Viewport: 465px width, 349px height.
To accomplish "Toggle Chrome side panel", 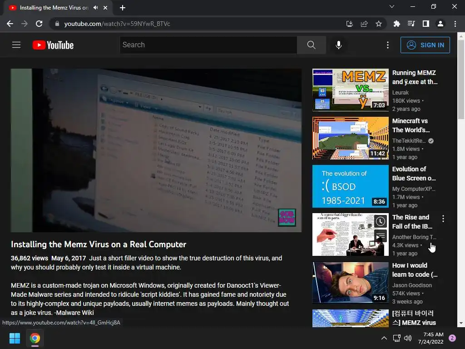I will tap(426, 24).
